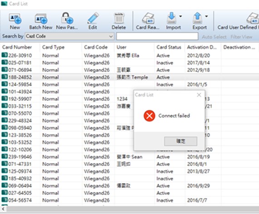Screen dimensions: 259x214
Task: Click card icon of row 103-53252
Action: tap(5, 142)
